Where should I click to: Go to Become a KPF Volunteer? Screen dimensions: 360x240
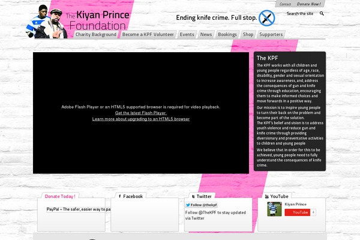click(148, 34)
